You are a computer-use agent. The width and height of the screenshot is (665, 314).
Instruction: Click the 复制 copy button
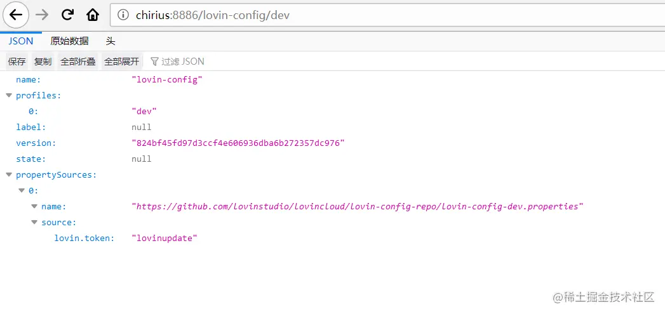click(43, 62)
